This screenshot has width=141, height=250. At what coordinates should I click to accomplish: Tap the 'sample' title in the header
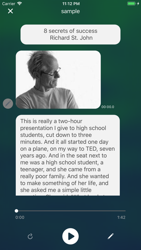point(70,11)
